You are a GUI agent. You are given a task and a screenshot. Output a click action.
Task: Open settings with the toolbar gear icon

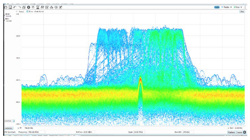click(28, 7)
